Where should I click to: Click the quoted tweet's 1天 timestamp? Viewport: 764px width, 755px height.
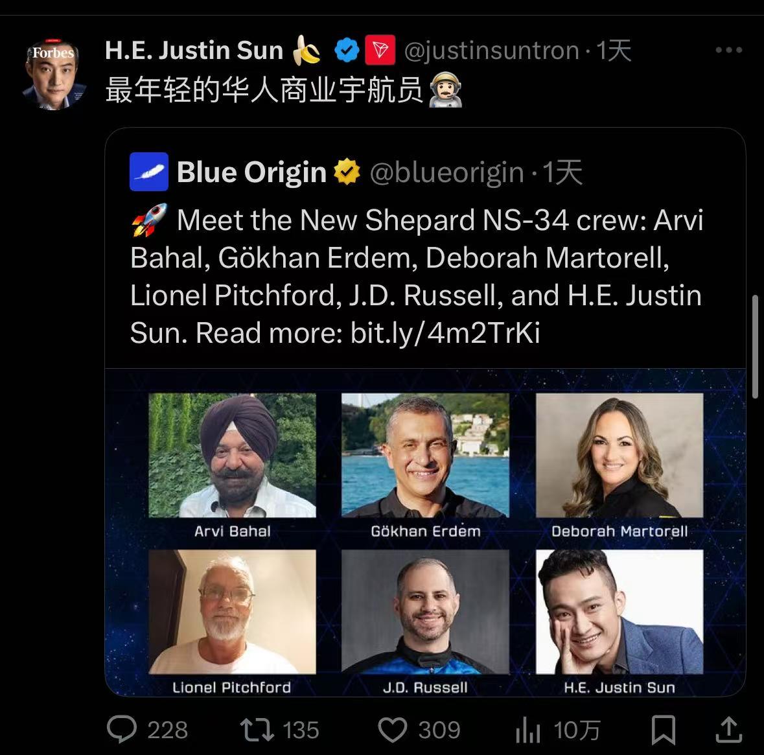pyautogui.click(x=562, y=172)
